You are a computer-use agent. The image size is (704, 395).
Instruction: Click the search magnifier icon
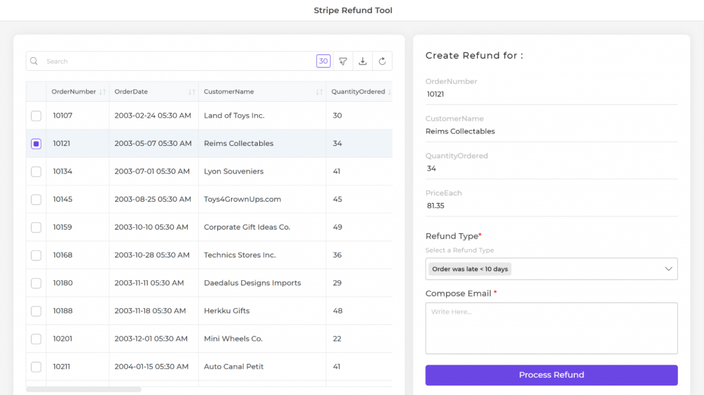pos(34,61)
